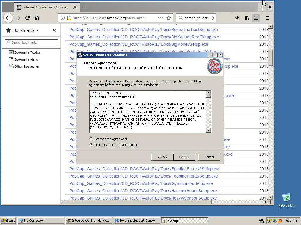Viewport: 301px width, 225px height.
Task: Click page vertical scrollbar up arrow
Action: click(x=271, y=26)
